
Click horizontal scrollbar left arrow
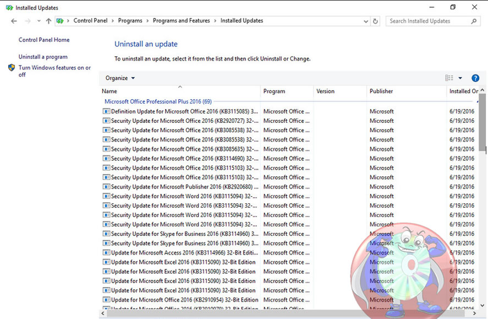click(103, 313)
